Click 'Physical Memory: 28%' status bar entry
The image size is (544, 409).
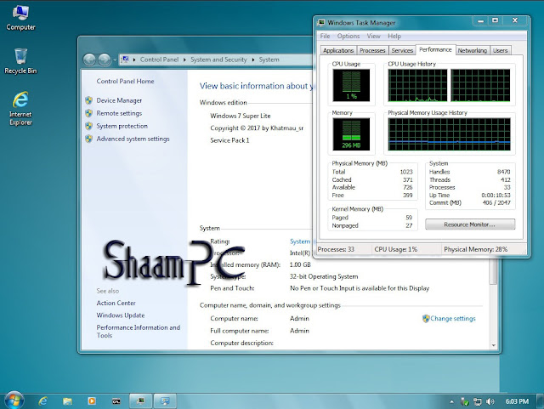(475, 249)
